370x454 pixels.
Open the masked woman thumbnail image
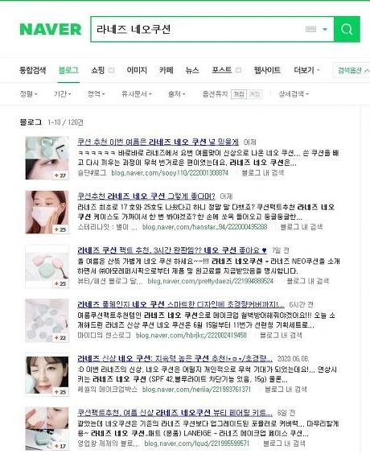coord(47,213)
